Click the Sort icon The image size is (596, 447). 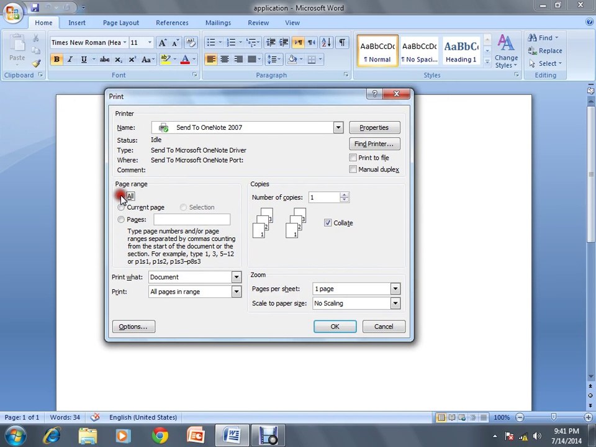point(327,43)
